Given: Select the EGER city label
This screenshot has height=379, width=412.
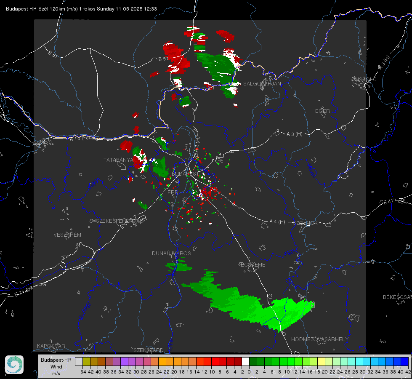Looking at the screenshot, I should [322, 111].
